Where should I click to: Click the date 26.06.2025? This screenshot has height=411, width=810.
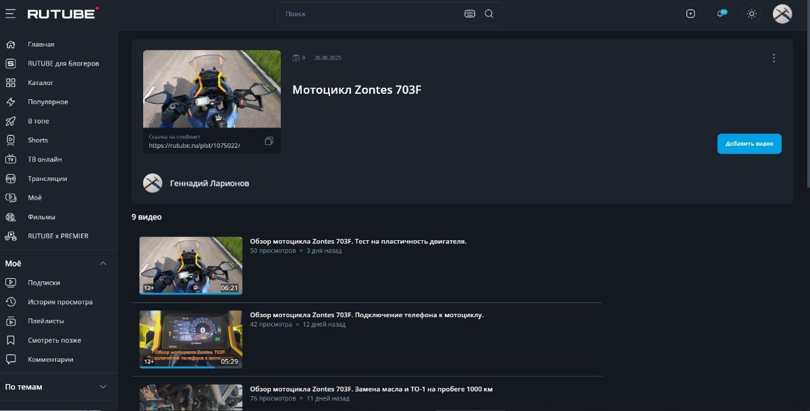click(x=328, y=58)
